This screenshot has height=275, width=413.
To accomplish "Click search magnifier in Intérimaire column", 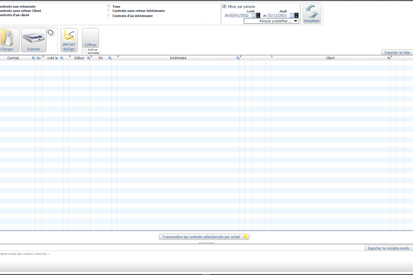I will pyautogui.click(x=238, y=58).
